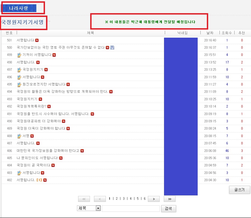Go to the next page with '>' button
The height and width of the screenshot is (218, 251).
pos(154,199)
